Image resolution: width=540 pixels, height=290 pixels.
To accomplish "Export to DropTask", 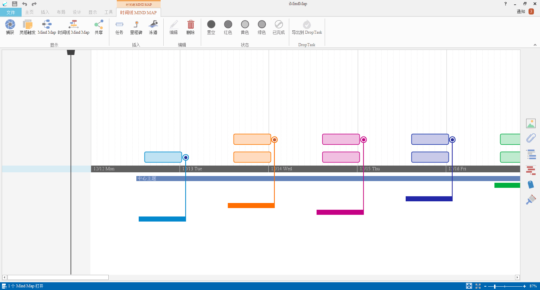I will coord(307,27).
